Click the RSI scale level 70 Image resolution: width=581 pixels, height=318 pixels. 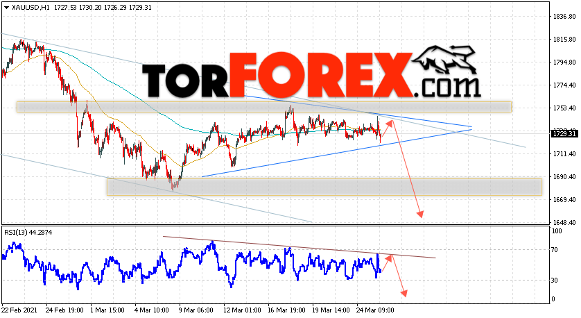(x=555, y=250)
